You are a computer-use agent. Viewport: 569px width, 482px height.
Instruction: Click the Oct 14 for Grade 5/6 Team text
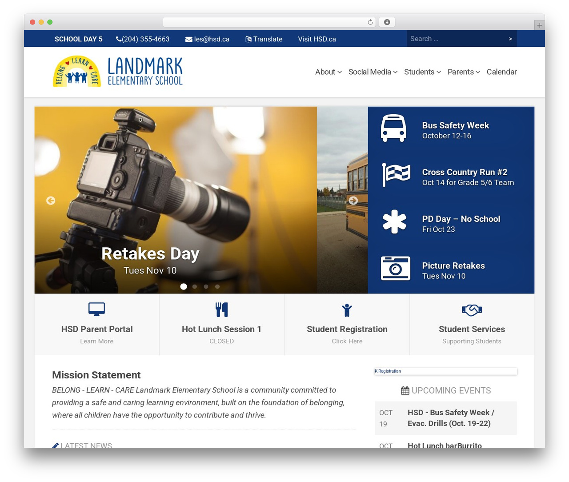pyautogui.click(x=468, y=182)
